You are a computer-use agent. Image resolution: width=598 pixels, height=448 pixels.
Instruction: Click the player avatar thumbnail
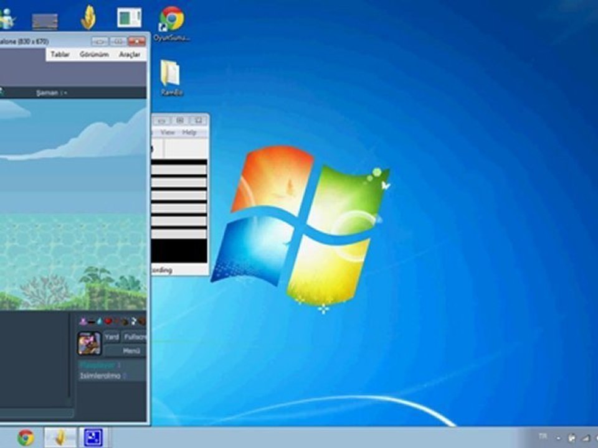coord(89,343)
